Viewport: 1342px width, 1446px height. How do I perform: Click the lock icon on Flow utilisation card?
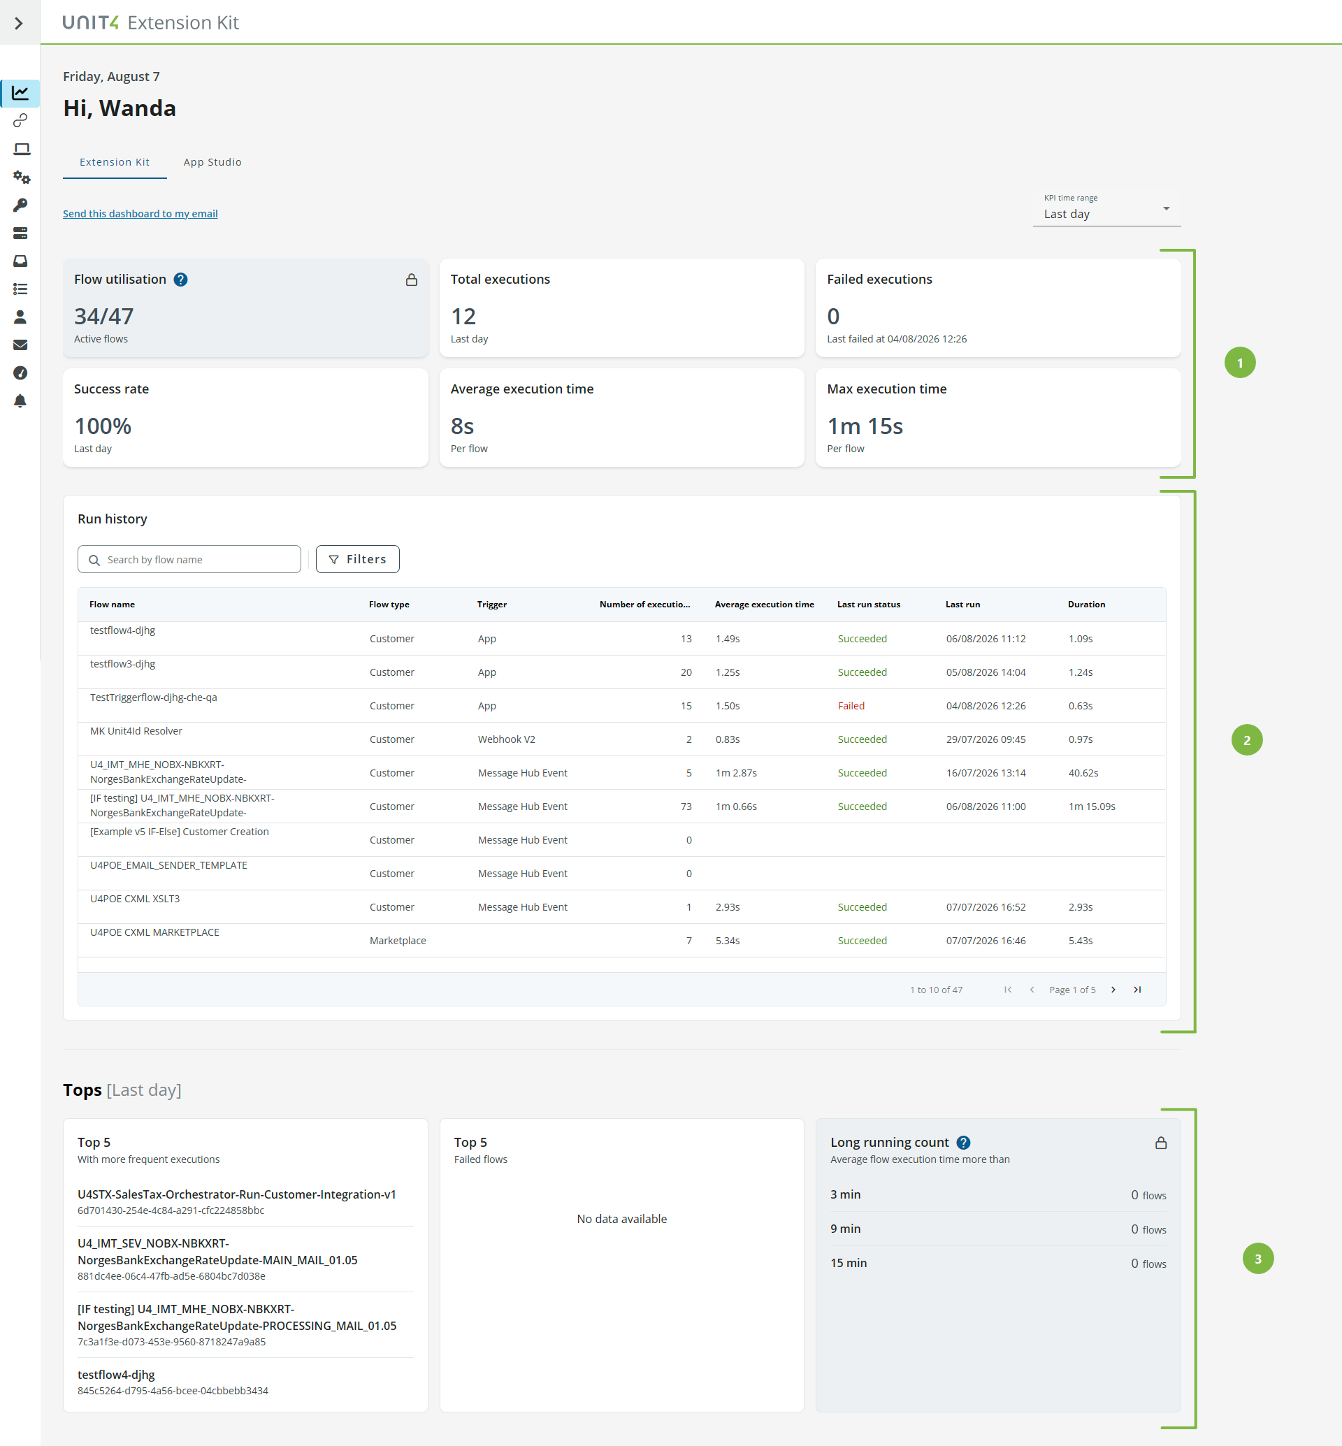coord(412,280)
